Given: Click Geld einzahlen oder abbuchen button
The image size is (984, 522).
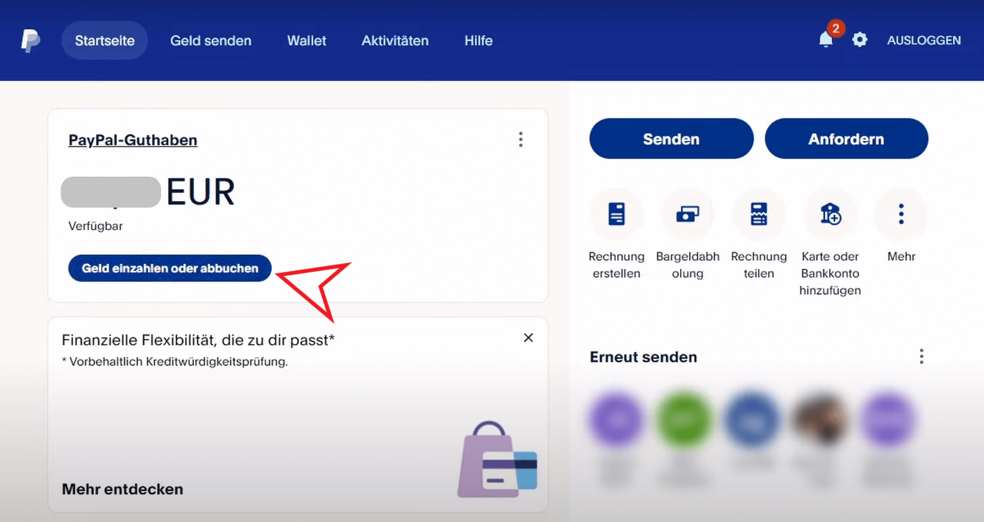Looking at the screenshot, I should 170,268.
